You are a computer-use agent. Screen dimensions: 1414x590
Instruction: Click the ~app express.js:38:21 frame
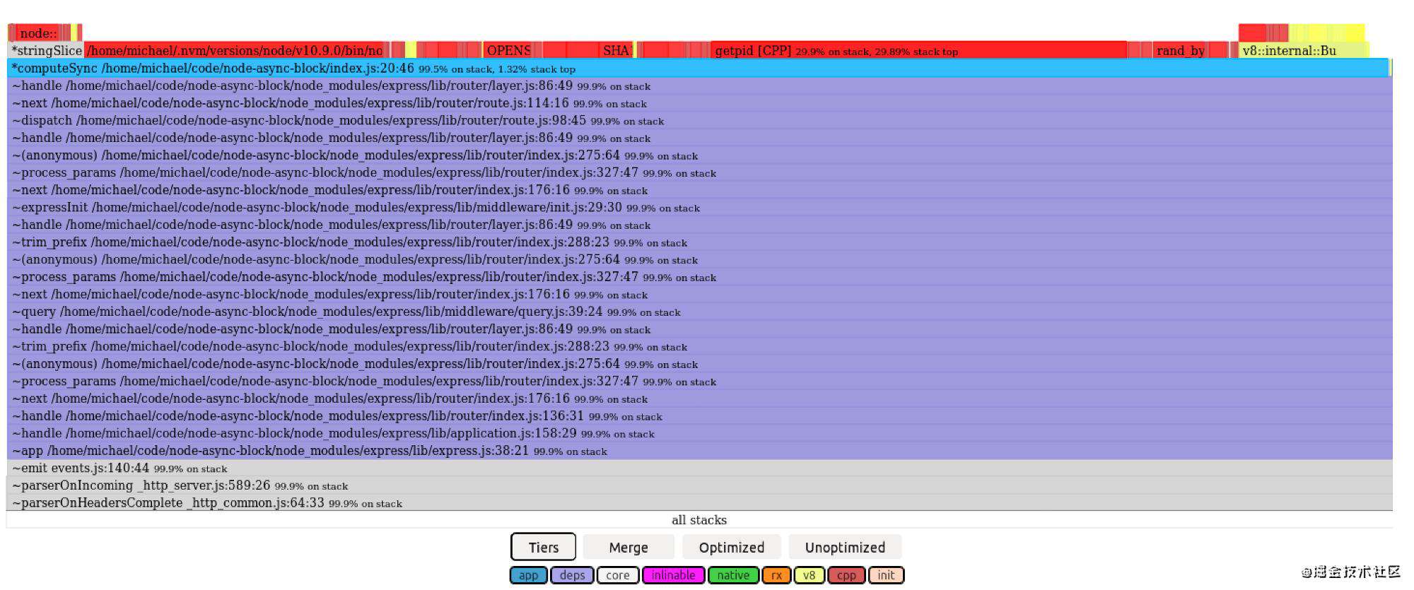click(700, 451)
